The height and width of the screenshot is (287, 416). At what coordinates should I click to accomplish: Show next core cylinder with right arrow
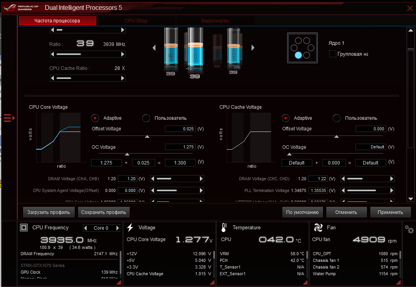click(253, 48)
